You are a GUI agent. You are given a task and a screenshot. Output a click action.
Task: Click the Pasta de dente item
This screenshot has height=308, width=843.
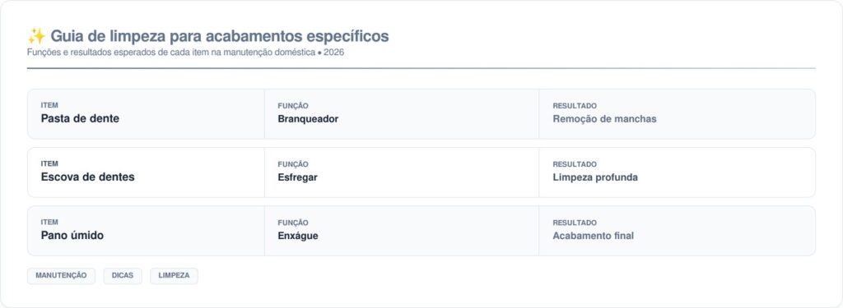(x=80, y=118)
